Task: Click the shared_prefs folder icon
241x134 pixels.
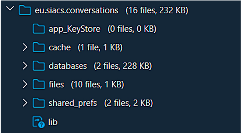Action: 39,103
